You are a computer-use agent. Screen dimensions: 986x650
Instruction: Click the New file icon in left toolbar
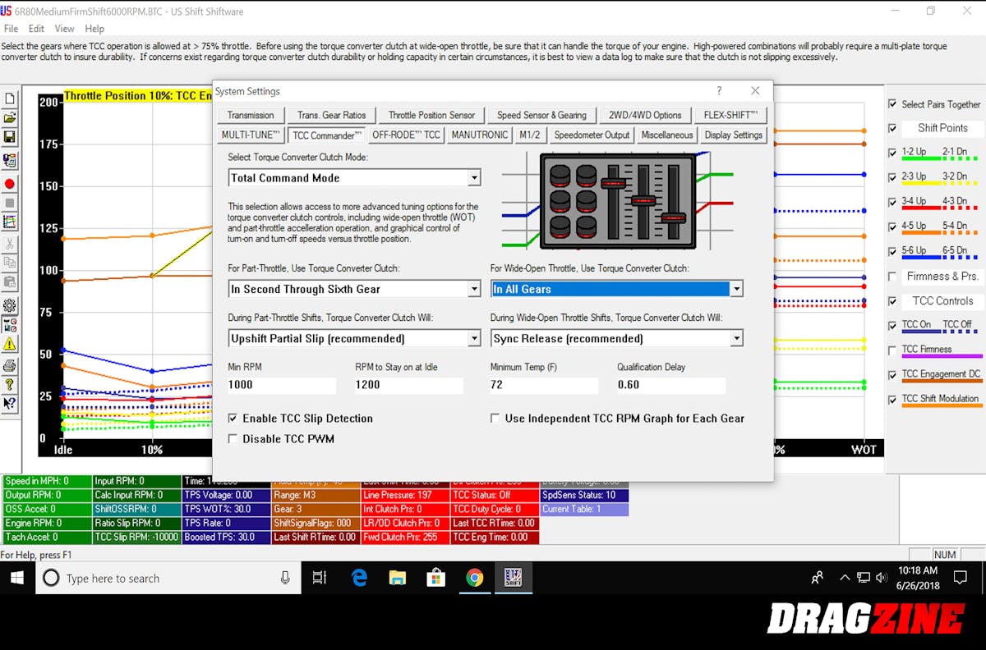tap(10, 98)
